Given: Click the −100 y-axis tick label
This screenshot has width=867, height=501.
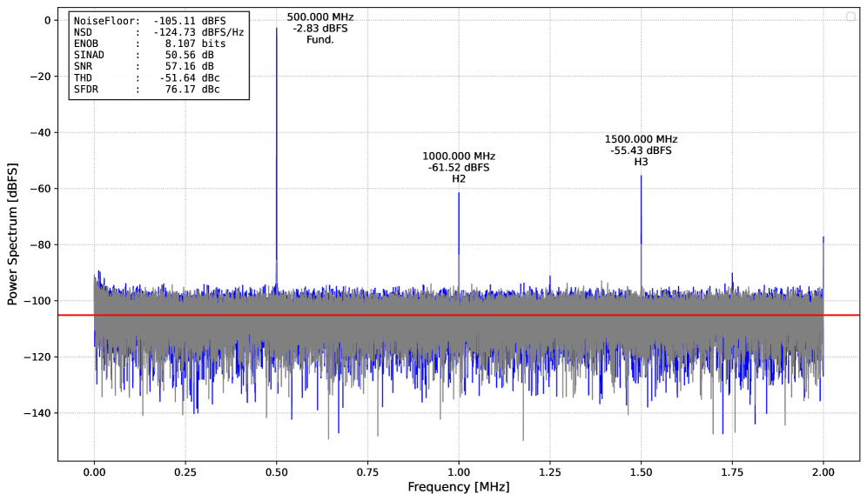Looking at the screenshot, I should click(x=37, y=301).
